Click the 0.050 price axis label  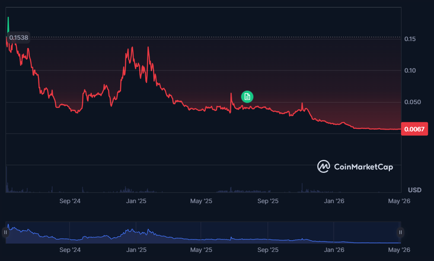(x=412, y=102)
